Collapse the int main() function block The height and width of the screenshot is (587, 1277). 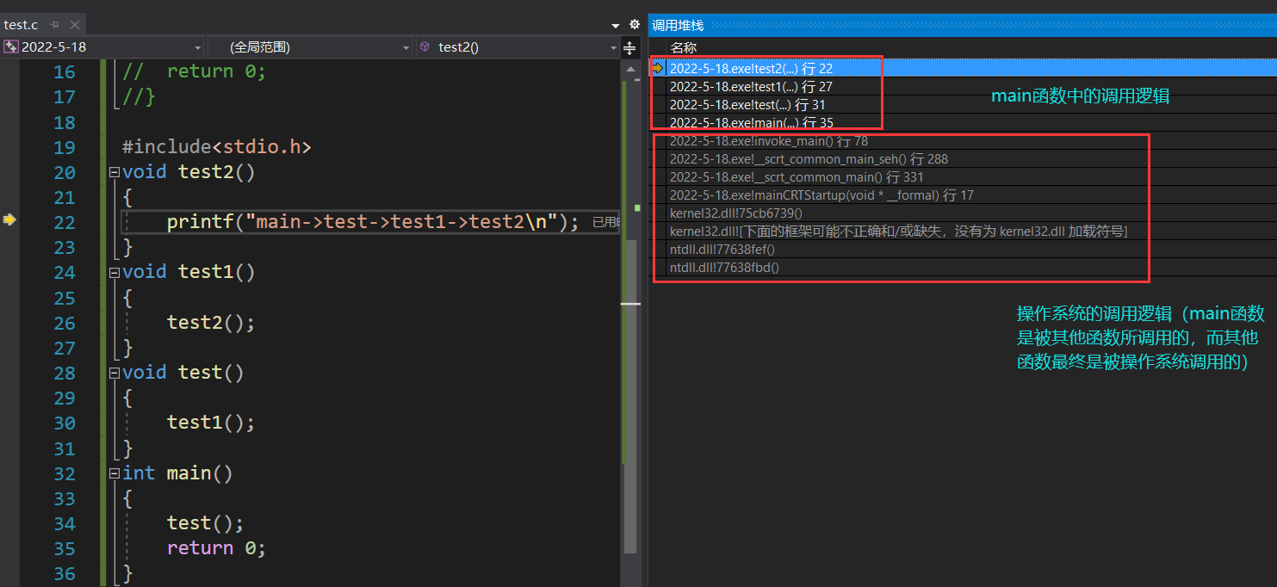tap(115, 473)
